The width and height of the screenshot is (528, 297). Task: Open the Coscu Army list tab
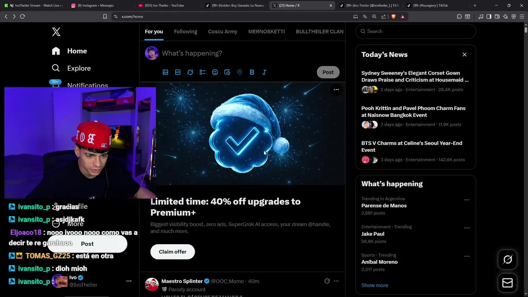pyautogui.click(x=223, y=31)
